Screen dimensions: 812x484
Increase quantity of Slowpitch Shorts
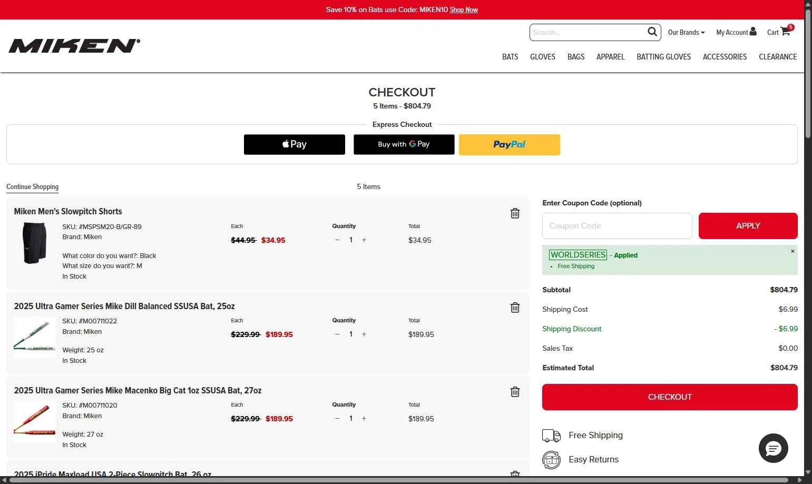tap(364, 240)
